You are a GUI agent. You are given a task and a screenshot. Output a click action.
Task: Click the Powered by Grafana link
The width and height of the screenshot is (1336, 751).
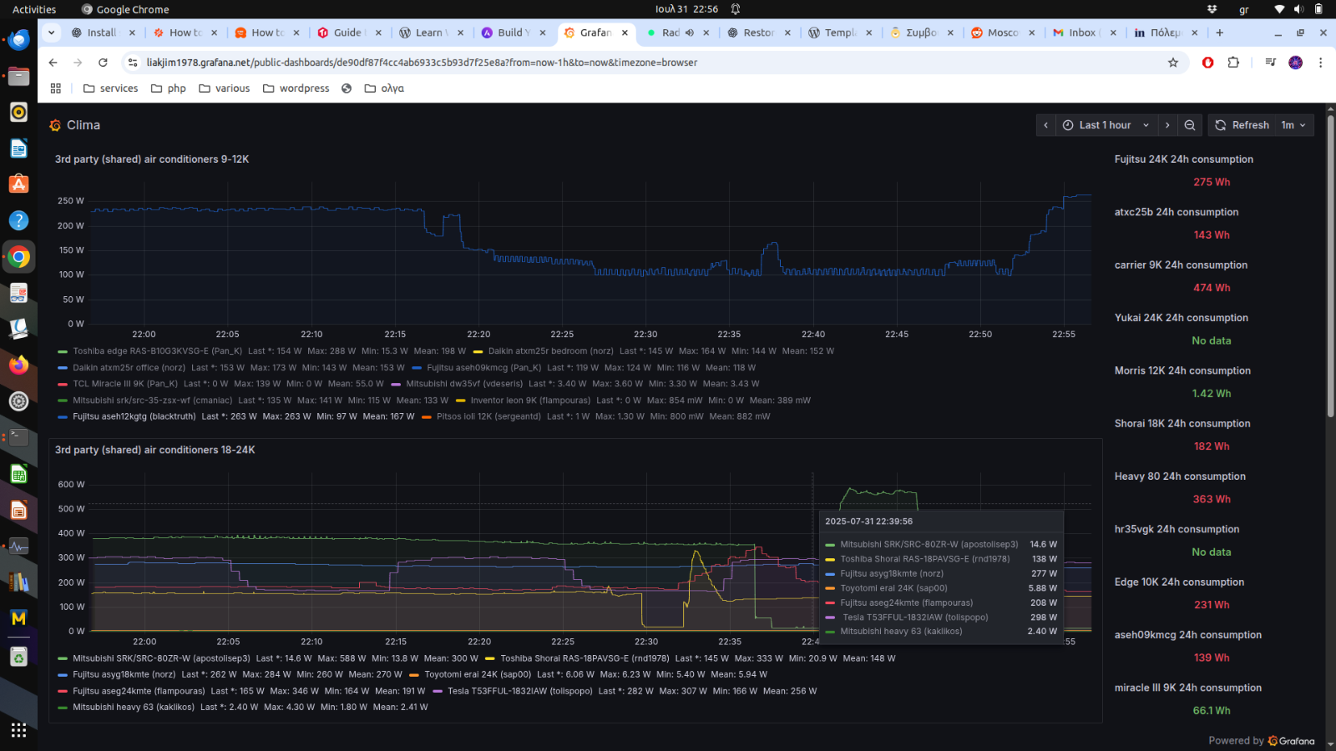(1261, 741)
